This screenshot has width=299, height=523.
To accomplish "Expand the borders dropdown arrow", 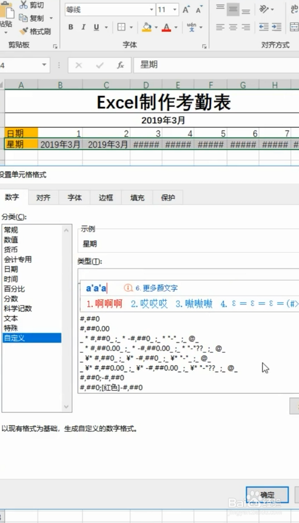I will pos(131,27).
